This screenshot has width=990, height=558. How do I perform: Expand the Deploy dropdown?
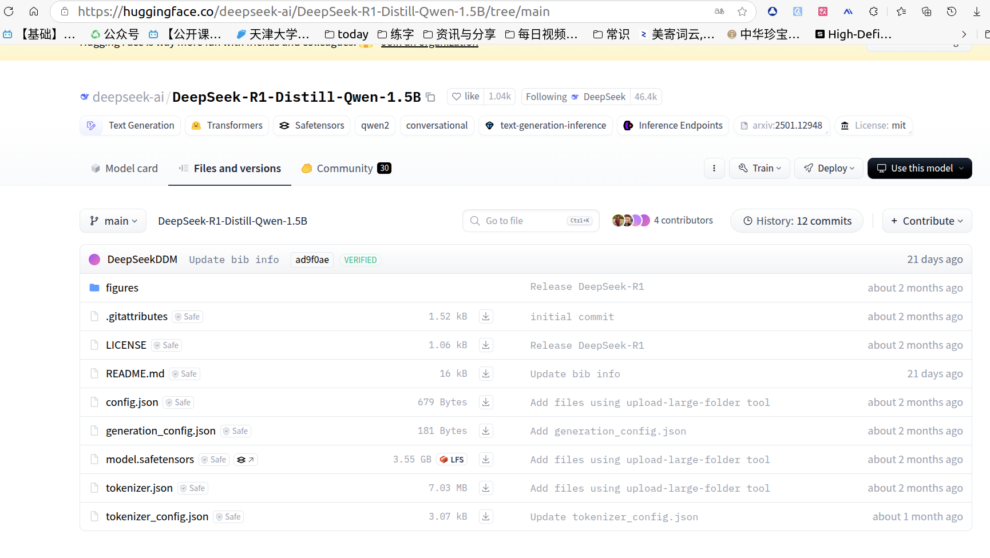click(829, 168)
